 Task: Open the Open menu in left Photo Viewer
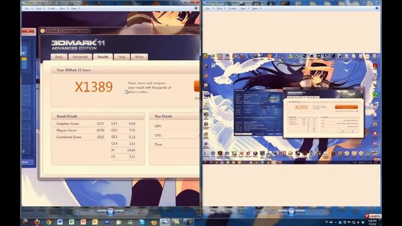[75, 8]
